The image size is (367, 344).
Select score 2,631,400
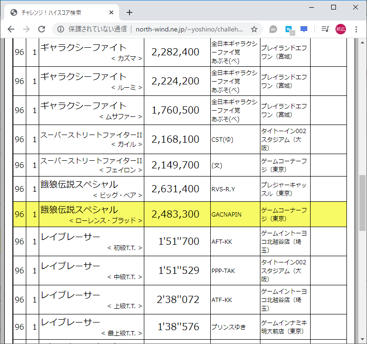pos(175,189)
